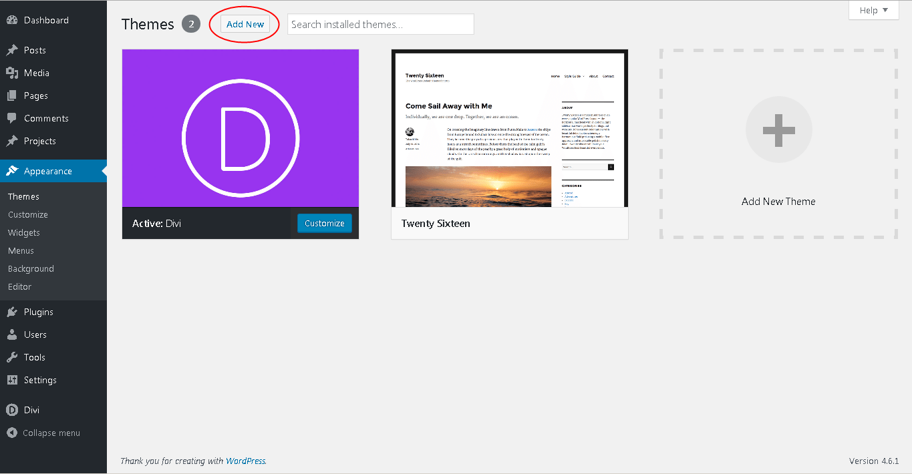This screenshot has width=912, height=474.
Task: Select the Appearance menu item
Action: click(x=53, y=171)
